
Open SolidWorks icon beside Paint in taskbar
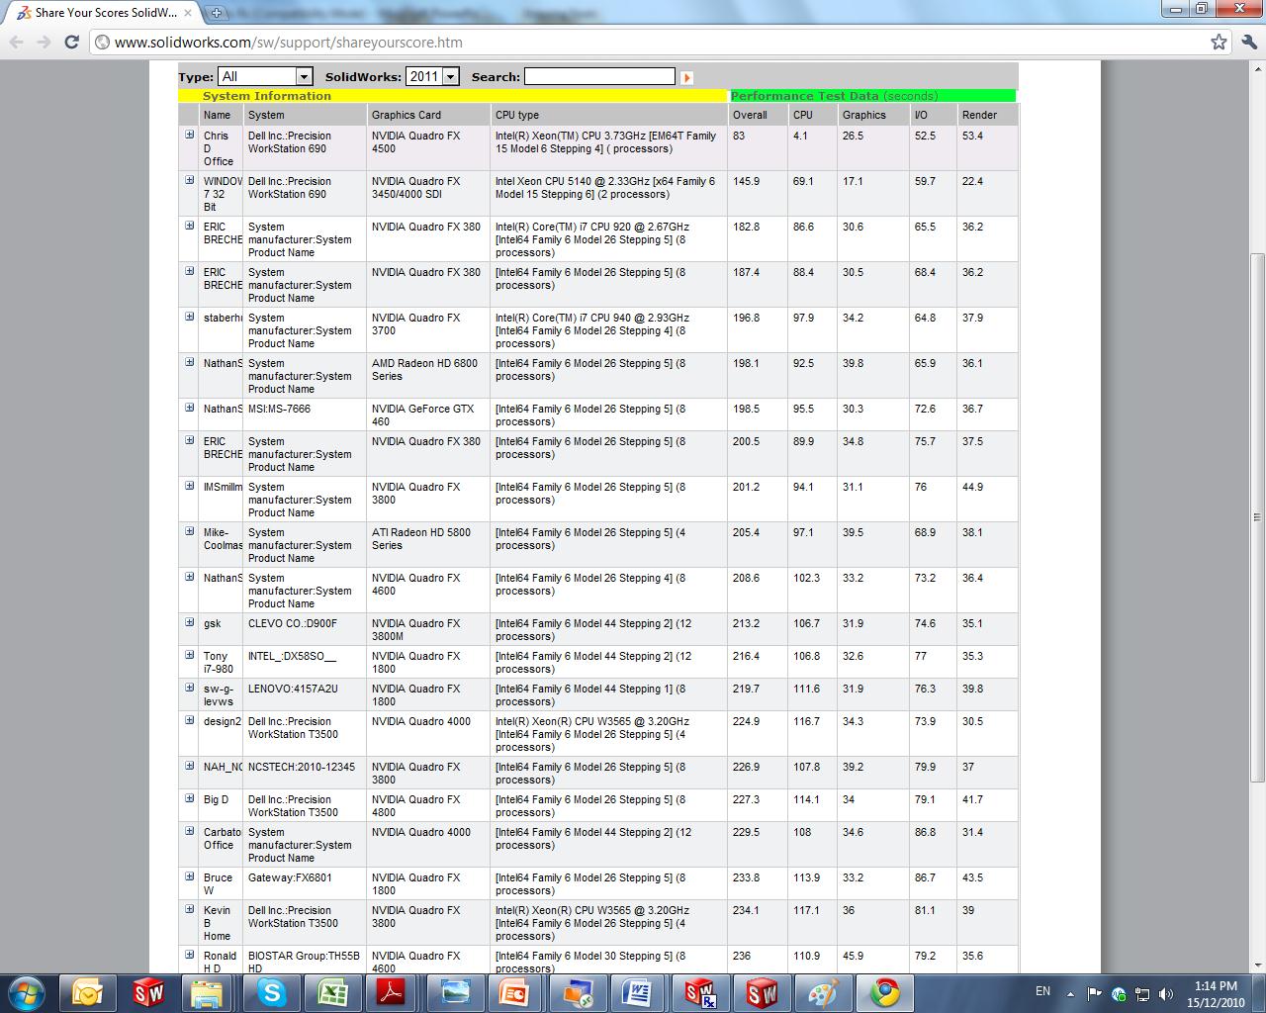click(x=762, y=992)
